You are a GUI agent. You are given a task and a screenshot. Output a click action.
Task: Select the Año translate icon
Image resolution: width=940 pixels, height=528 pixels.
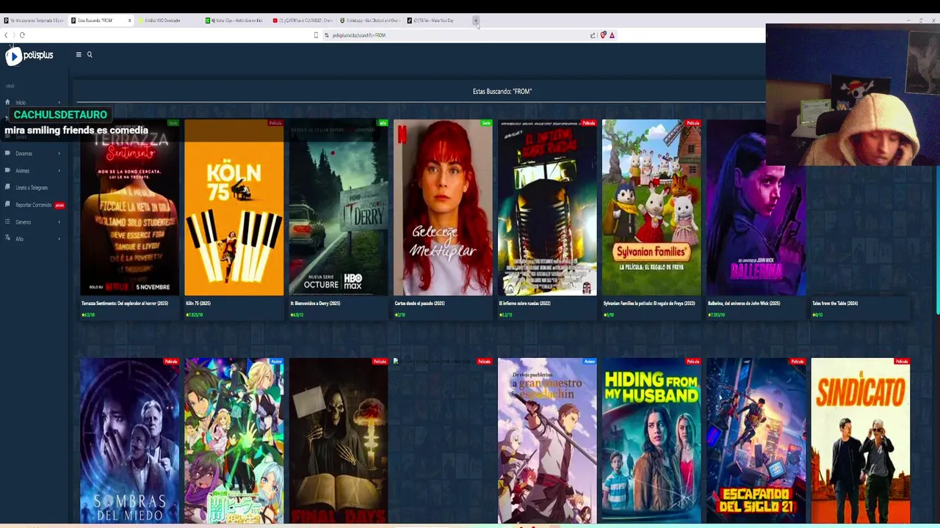pyautogui.click(x=7, y=239)
